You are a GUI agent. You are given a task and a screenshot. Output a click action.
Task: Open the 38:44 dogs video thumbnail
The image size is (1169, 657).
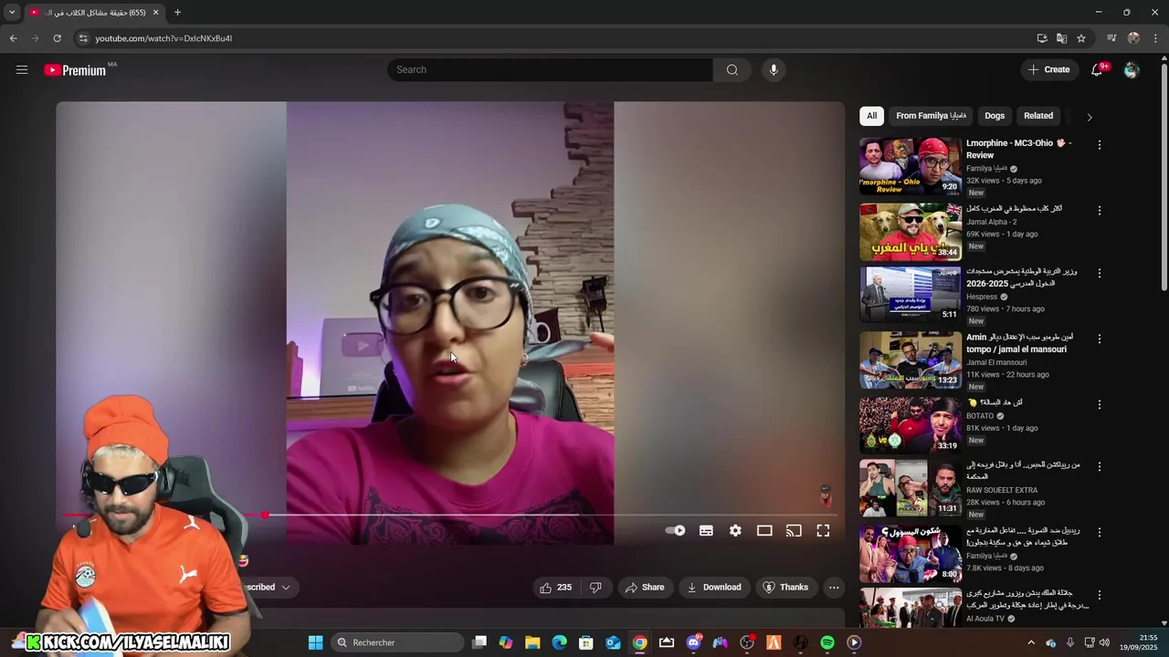(911, 232)
